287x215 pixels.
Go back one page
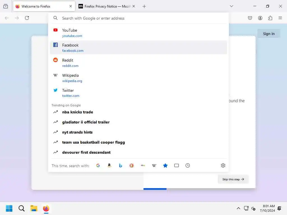[x=7, y=18]
